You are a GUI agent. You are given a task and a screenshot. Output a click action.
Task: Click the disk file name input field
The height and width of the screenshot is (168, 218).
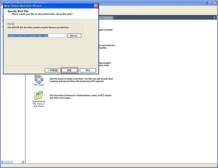[37, 36]
